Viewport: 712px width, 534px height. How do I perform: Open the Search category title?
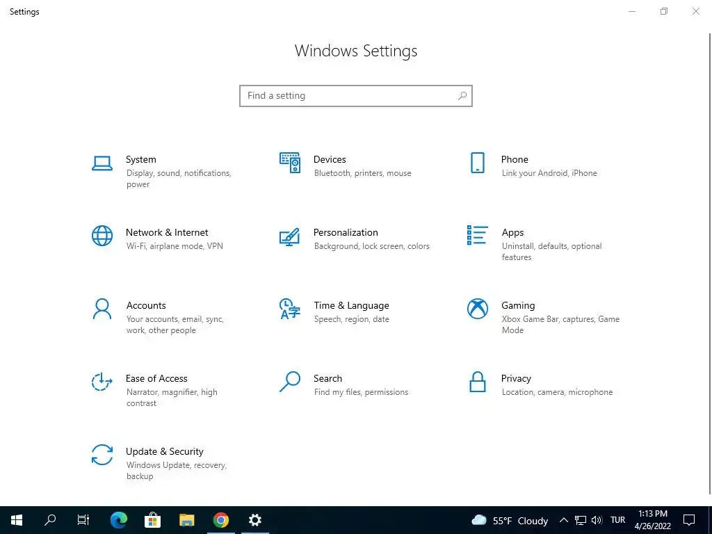[x=328, y=379]
